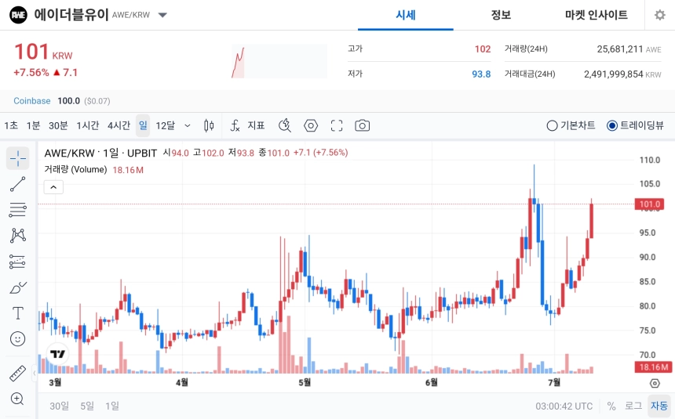
Task: Select the crosshair cursor tool
Action: 17,158
